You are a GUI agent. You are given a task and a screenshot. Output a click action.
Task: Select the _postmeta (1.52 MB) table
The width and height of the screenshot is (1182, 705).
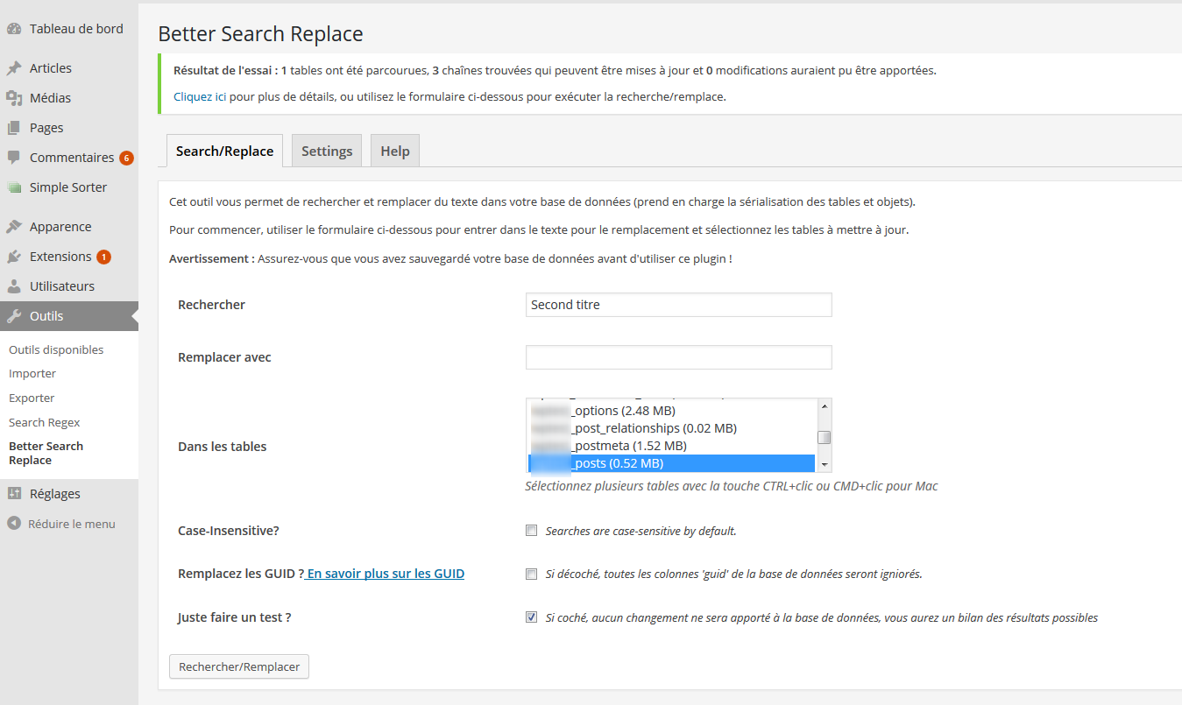[672, 446]
